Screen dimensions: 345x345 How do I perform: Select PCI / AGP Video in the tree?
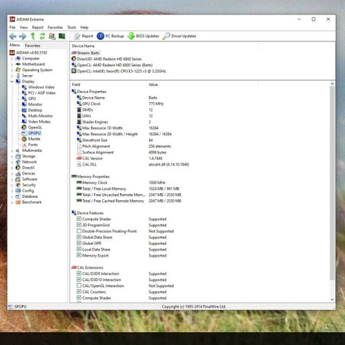click(x=39, y=92)
